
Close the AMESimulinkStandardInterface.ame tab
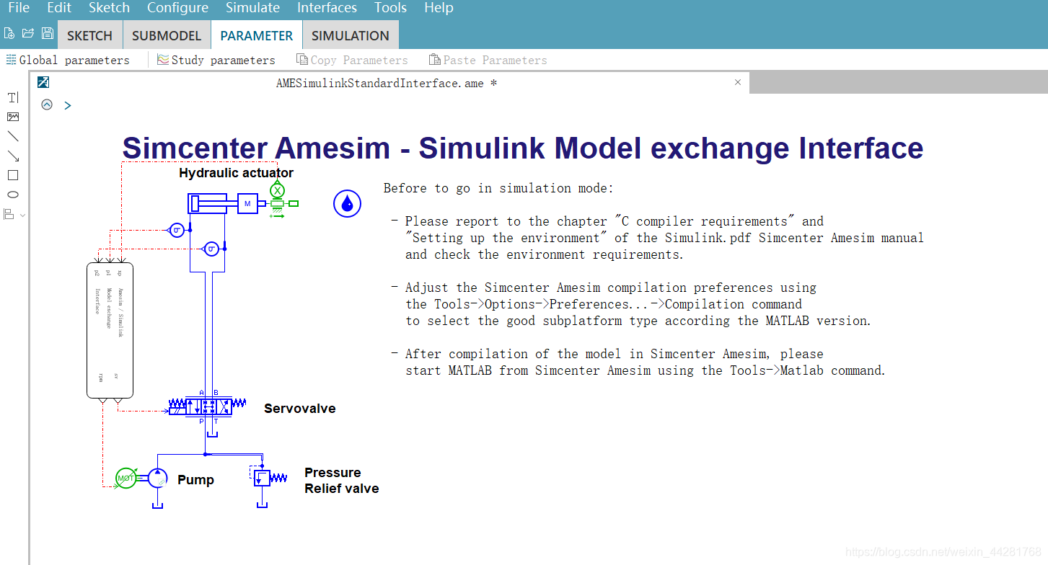(x=738, y=82)
